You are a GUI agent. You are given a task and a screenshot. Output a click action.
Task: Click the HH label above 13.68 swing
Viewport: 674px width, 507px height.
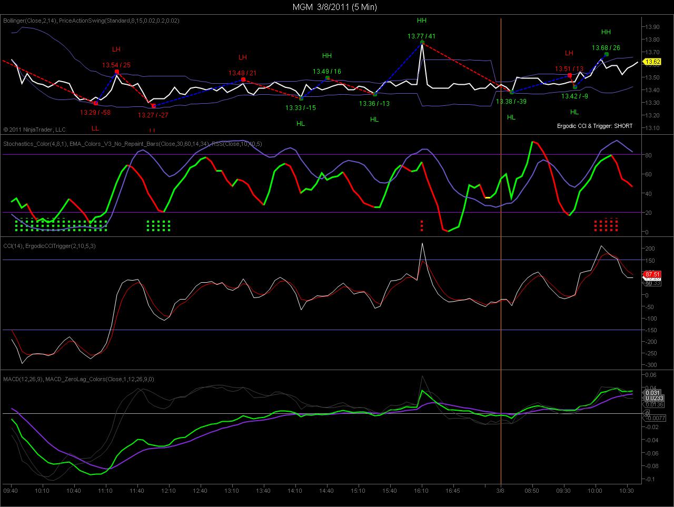pyautogui.click(x=606, y=32)
